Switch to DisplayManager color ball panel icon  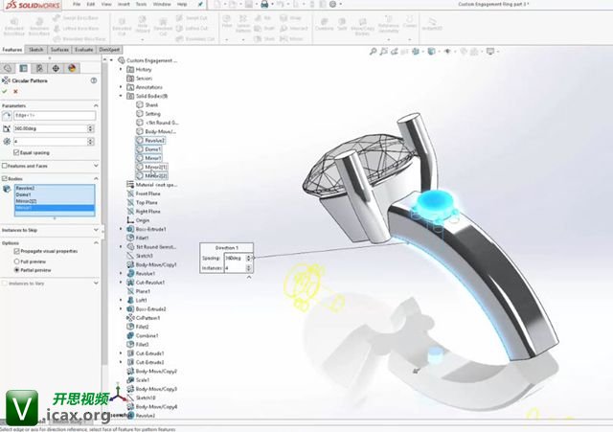click(72, 68)
